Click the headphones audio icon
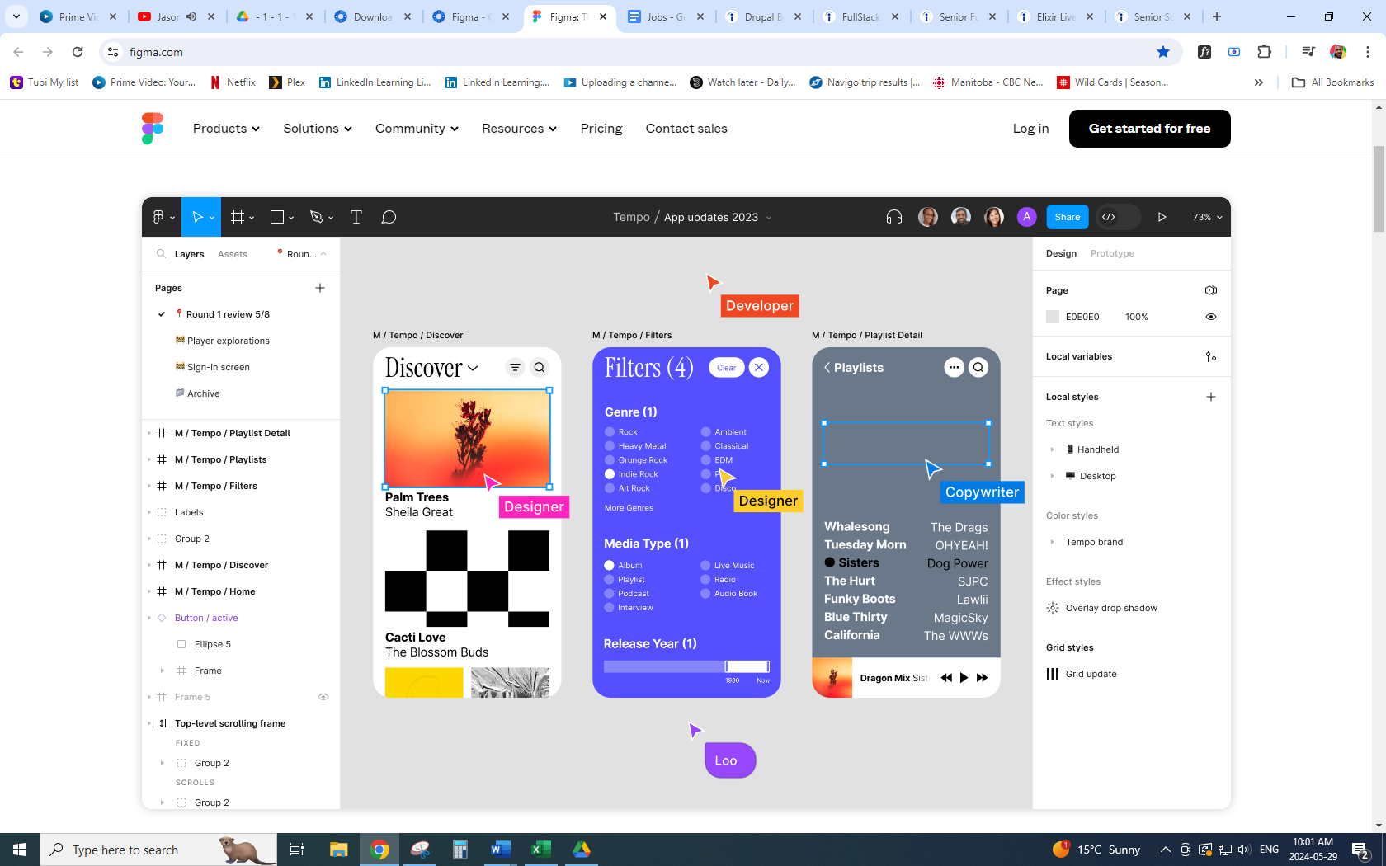The width and height of the screenshot is (1386, 866). pyautogui.click(x=894, y=217)
